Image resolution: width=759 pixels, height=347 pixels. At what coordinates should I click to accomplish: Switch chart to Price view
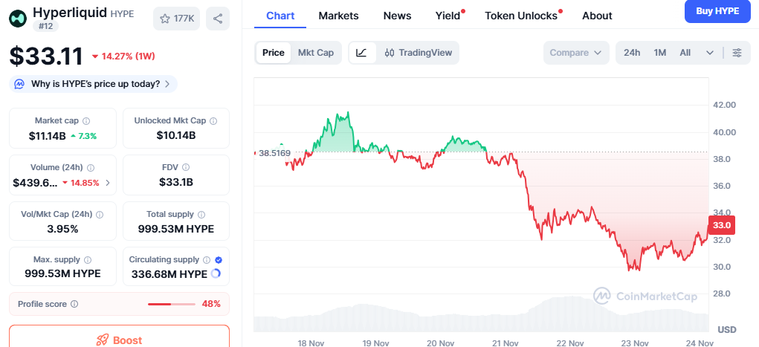[274, 53]
